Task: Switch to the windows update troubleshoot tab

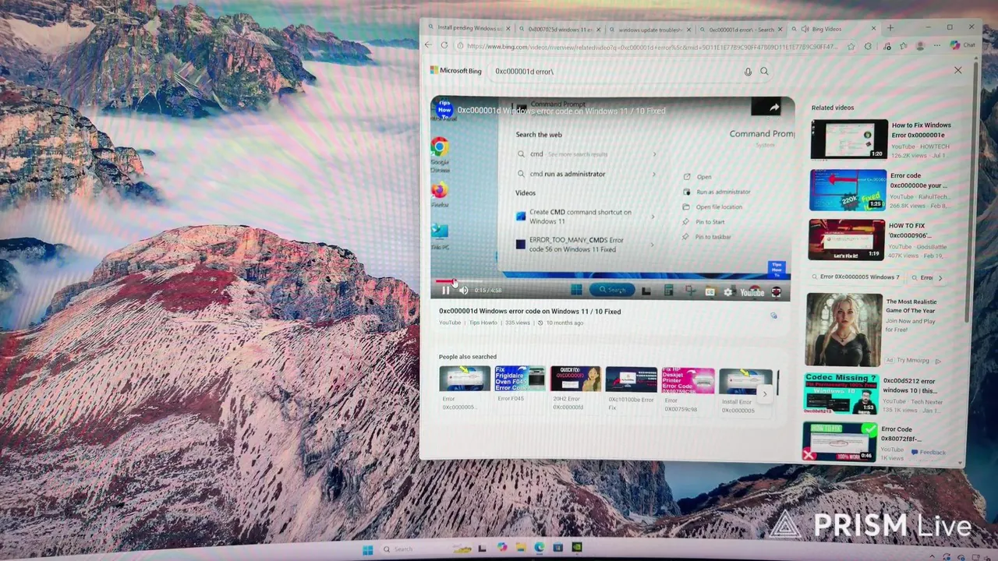Action: pyautogui.click(x=649, y=30)
